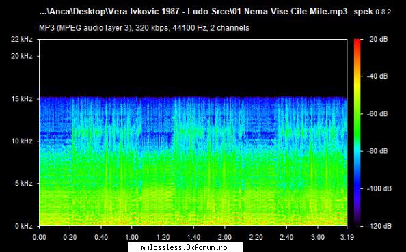Click the "2:20" time axis label
Image resolution: width=406 pixels, height=252 pixels.
(x=256, y=237)
